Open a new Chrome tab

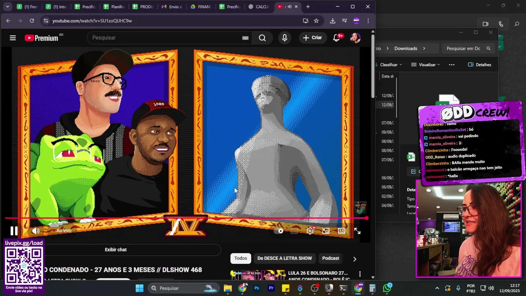[x=308, y=7]
